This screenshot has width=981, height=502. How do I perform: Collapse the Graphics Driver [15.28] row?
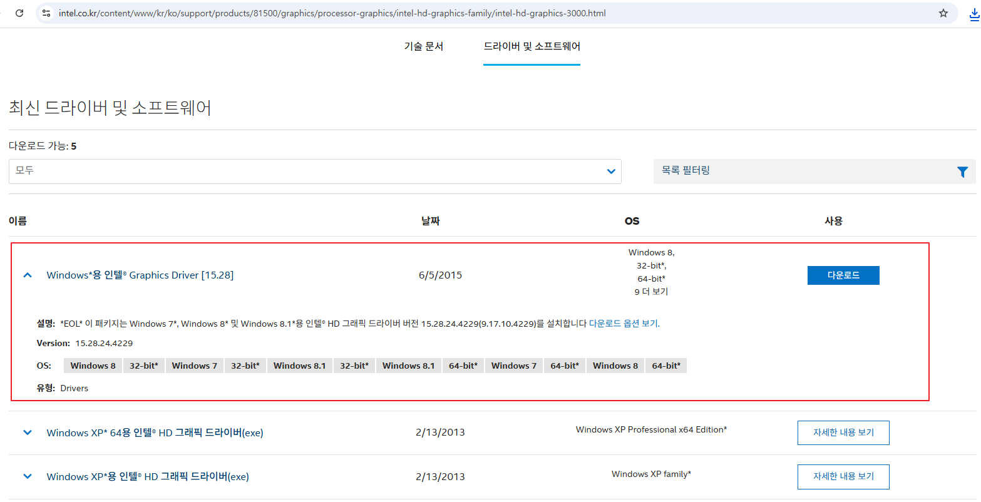point(28,275)
